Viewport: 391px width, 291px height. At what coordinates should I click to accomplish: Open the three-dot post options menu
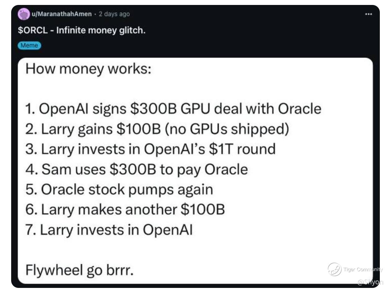[x=368, y=14]
